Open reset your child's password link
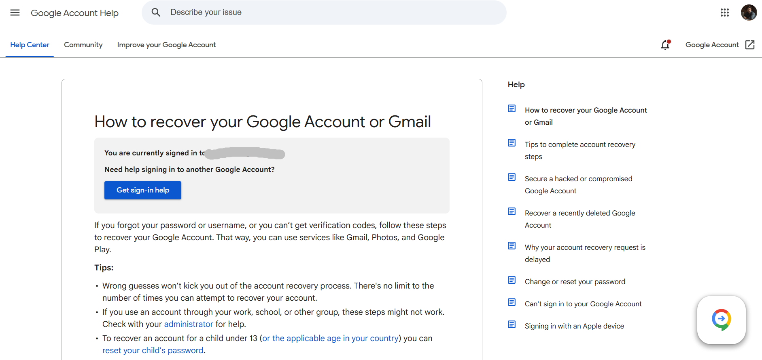 pyautogui.click(x=153, y=350)
